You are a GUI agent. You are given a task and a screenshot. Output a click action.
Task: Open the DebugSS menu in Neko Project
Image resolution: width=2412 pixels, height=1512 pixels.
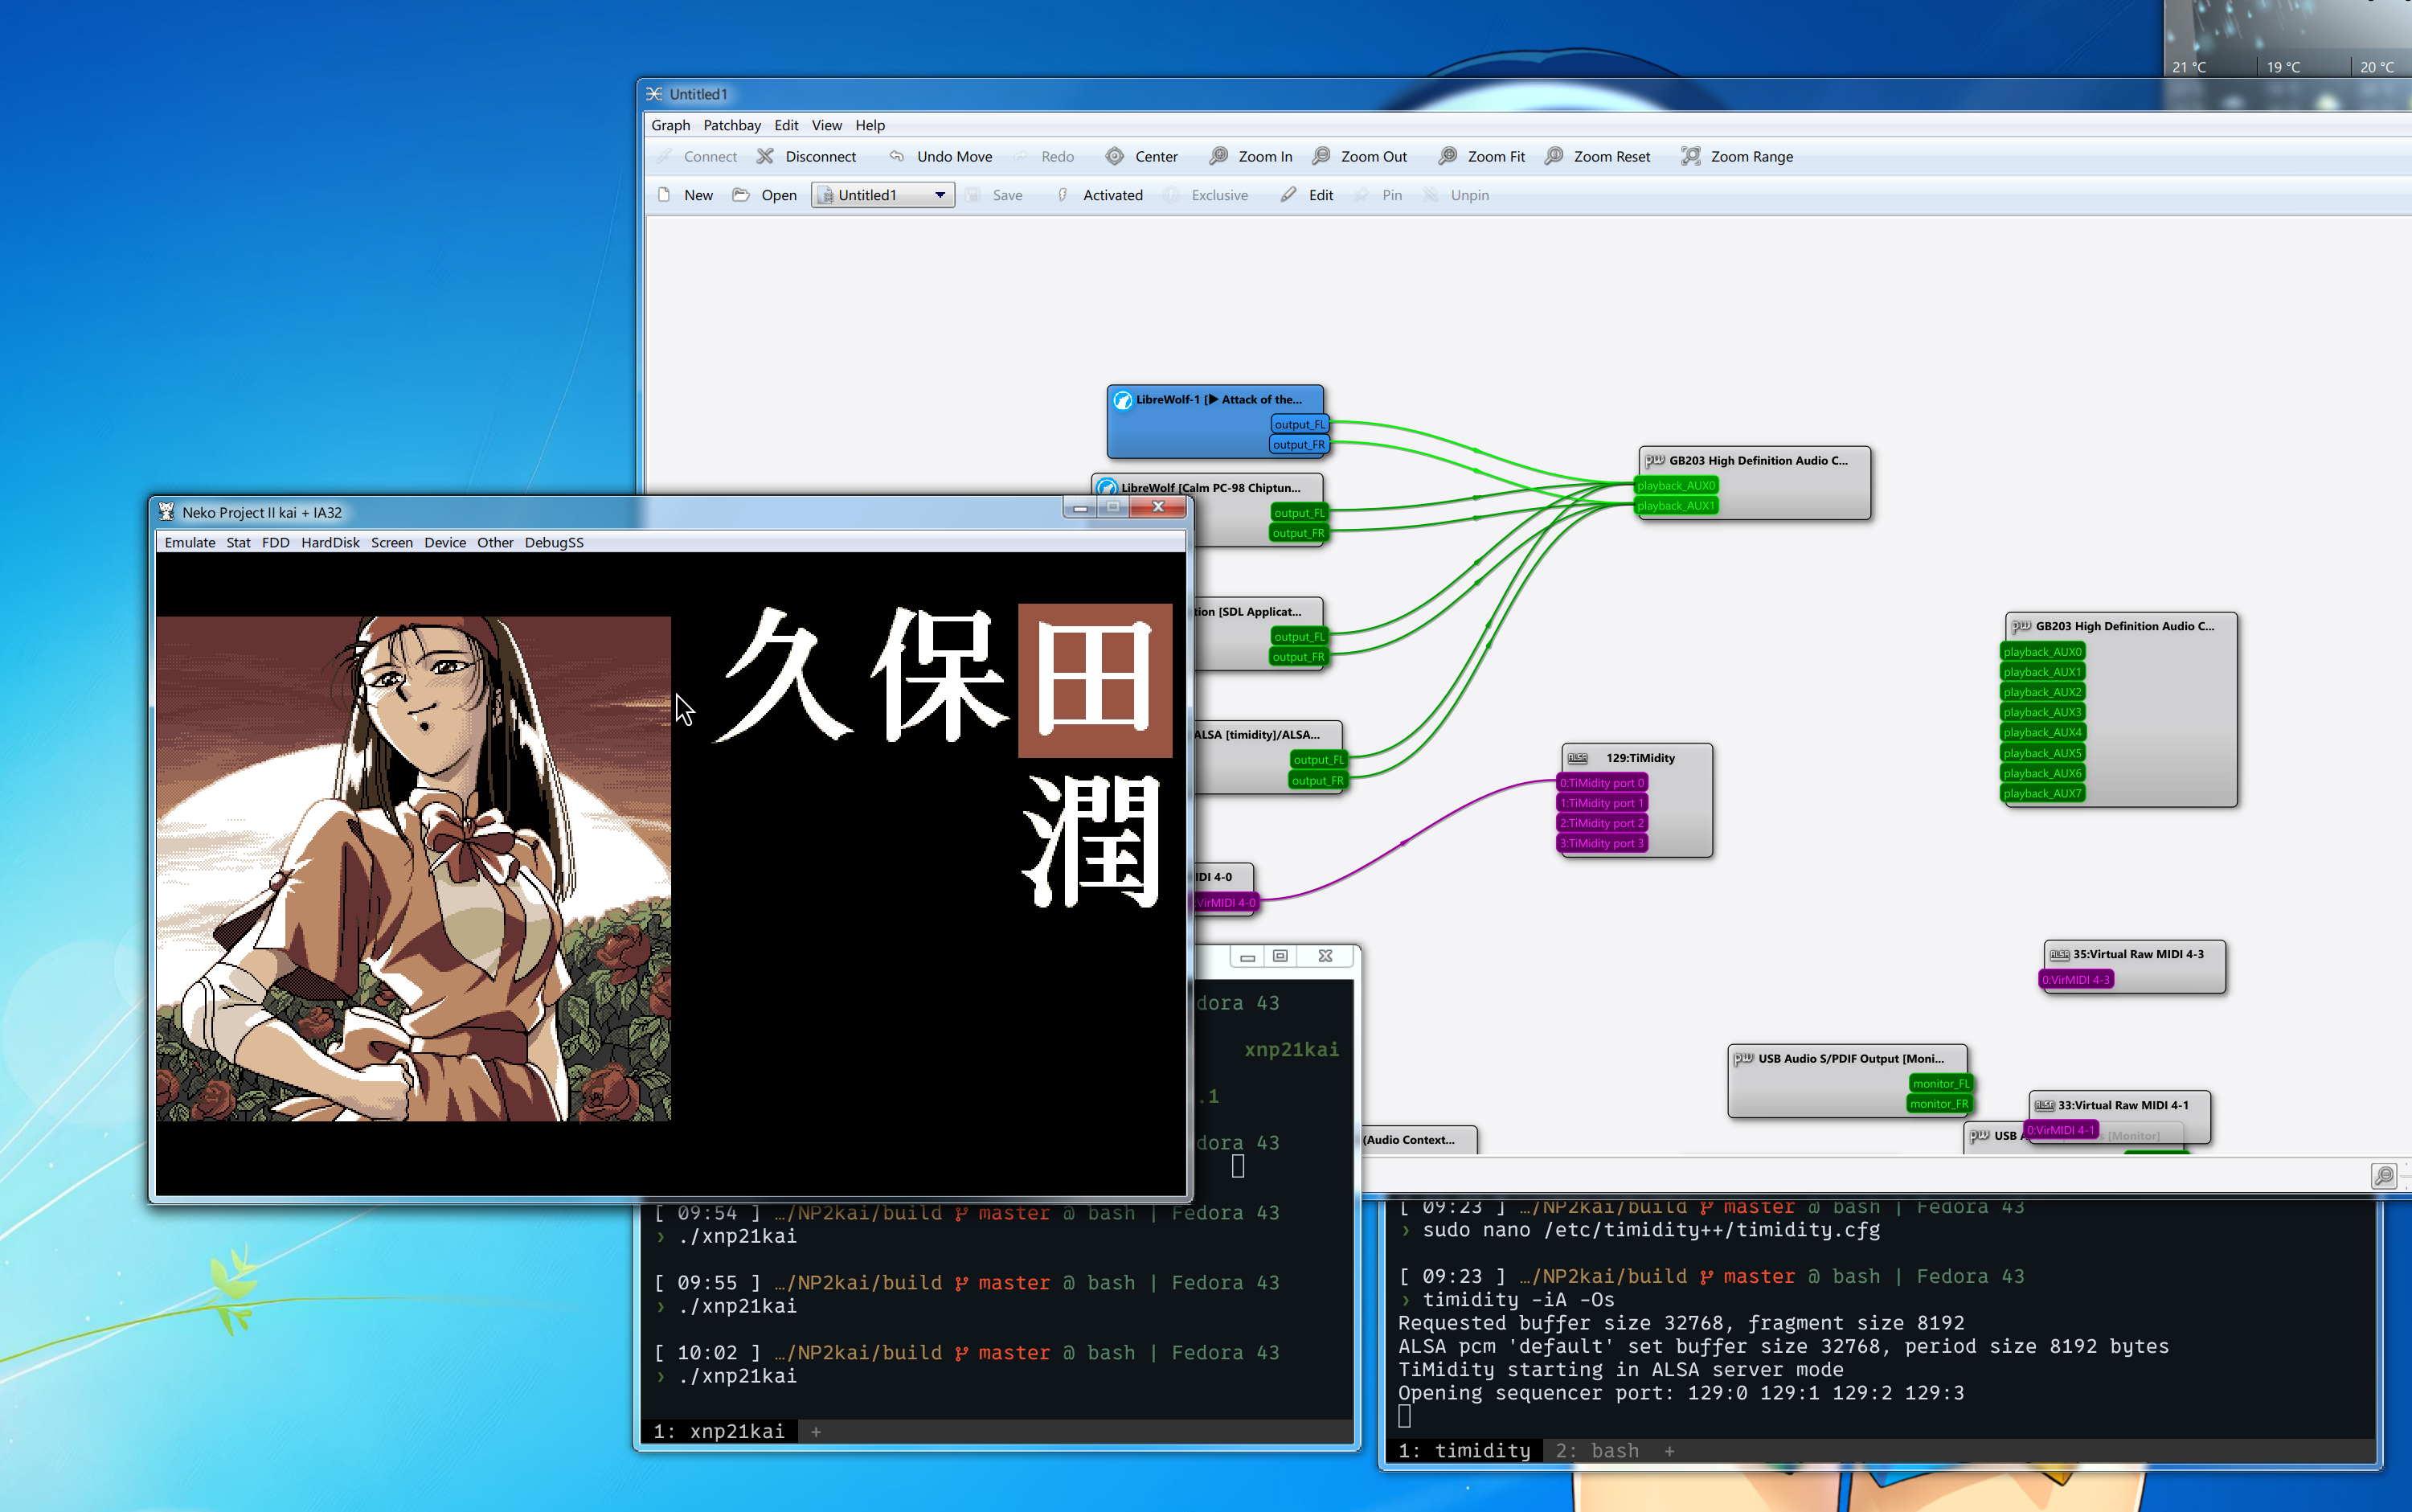click(554, 542)
